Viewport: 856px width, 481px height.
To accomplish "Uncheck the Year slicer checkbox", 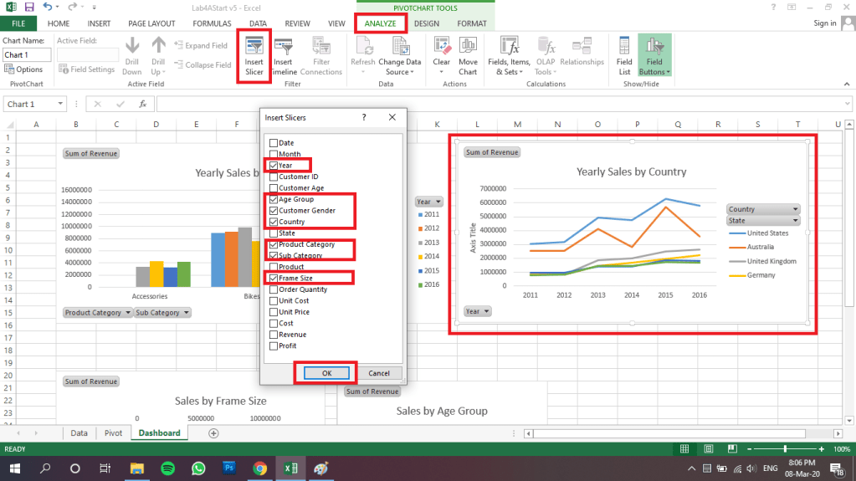I will coord(274,166).
